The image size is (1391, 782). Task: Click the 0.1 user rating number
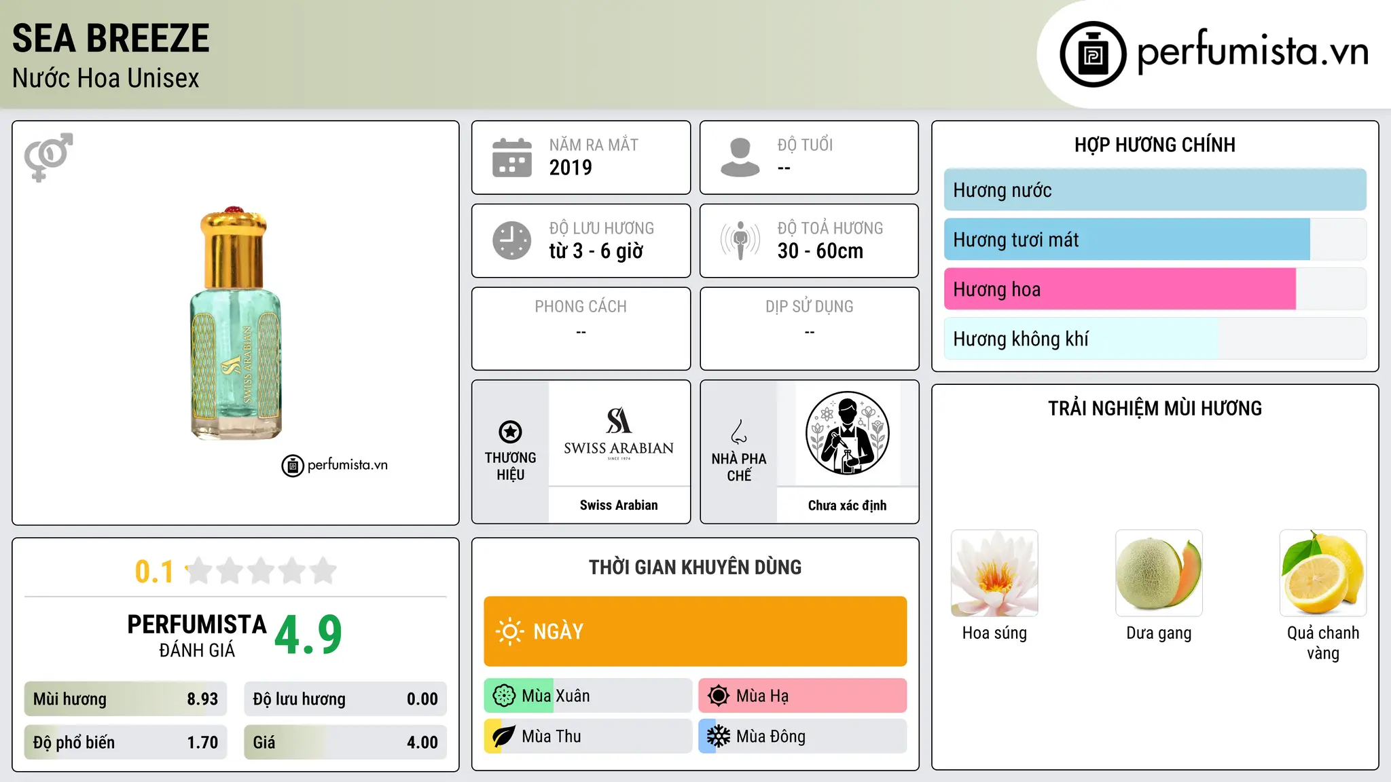(x=155, y=572)
